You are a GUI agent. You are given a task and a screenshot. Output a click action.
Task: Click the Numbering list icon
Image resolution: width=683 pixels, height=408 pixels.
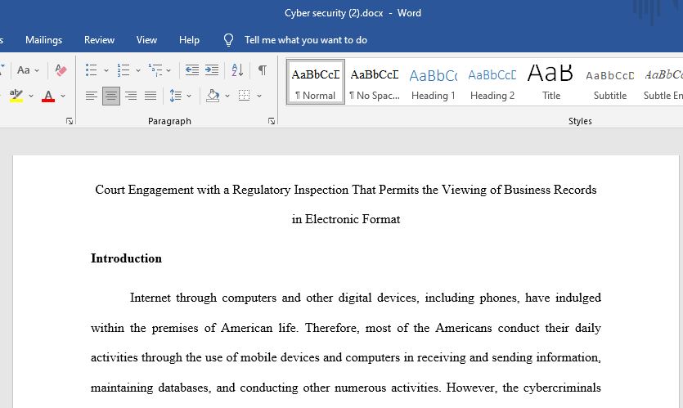pyautogui.click(x=124, y=69)
